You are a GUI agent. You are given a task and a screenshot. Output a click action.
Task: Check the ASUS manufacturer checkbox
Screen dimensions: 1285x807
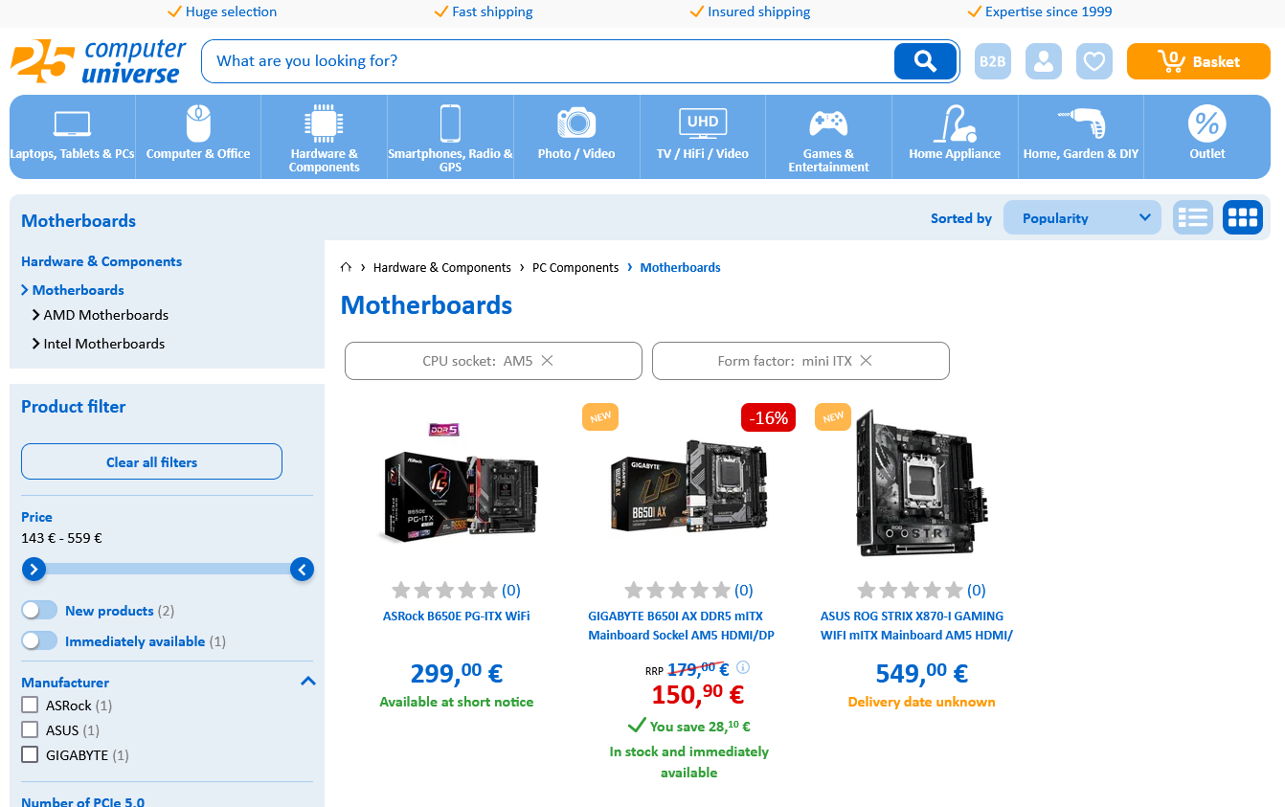(x=30, y=730)
